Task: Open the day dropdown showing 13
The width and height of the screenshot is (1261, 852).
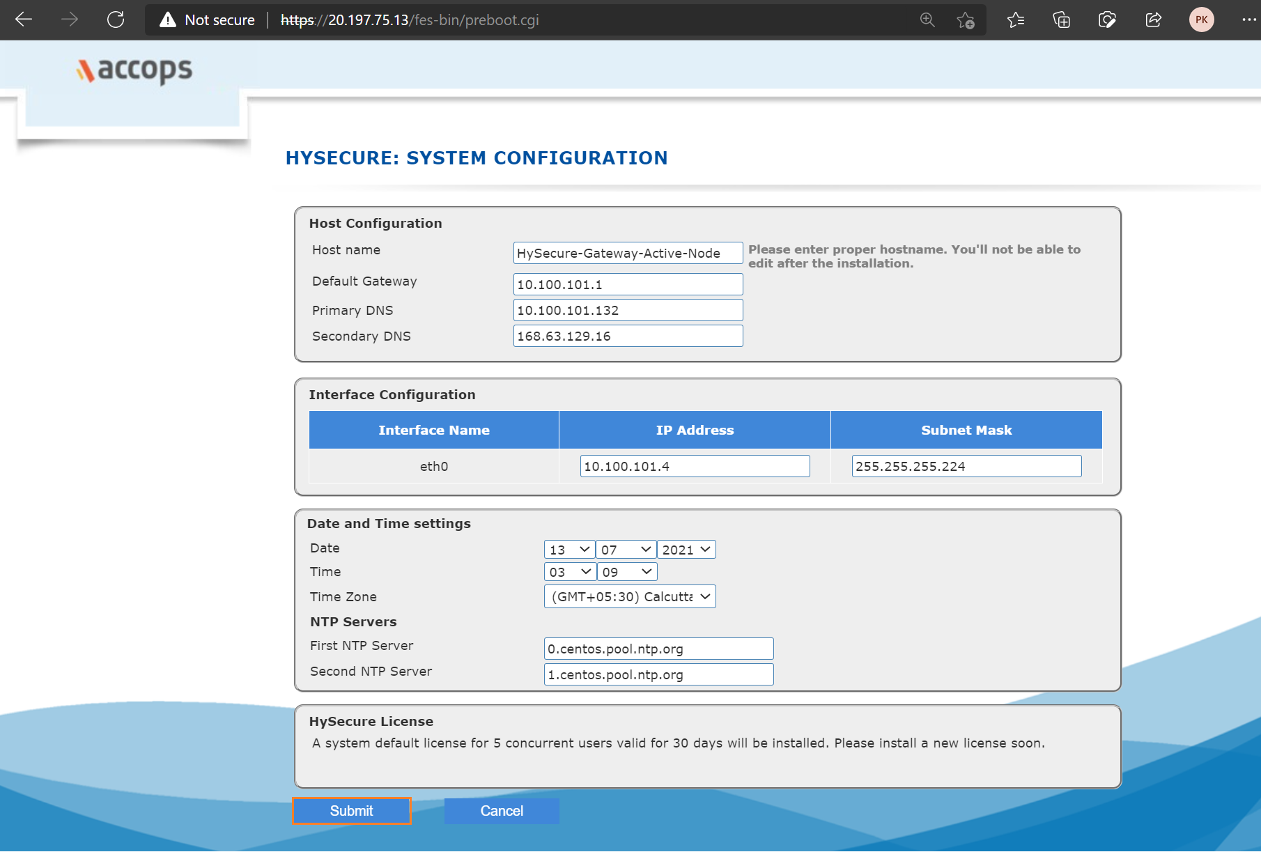Action: (569, 550)
